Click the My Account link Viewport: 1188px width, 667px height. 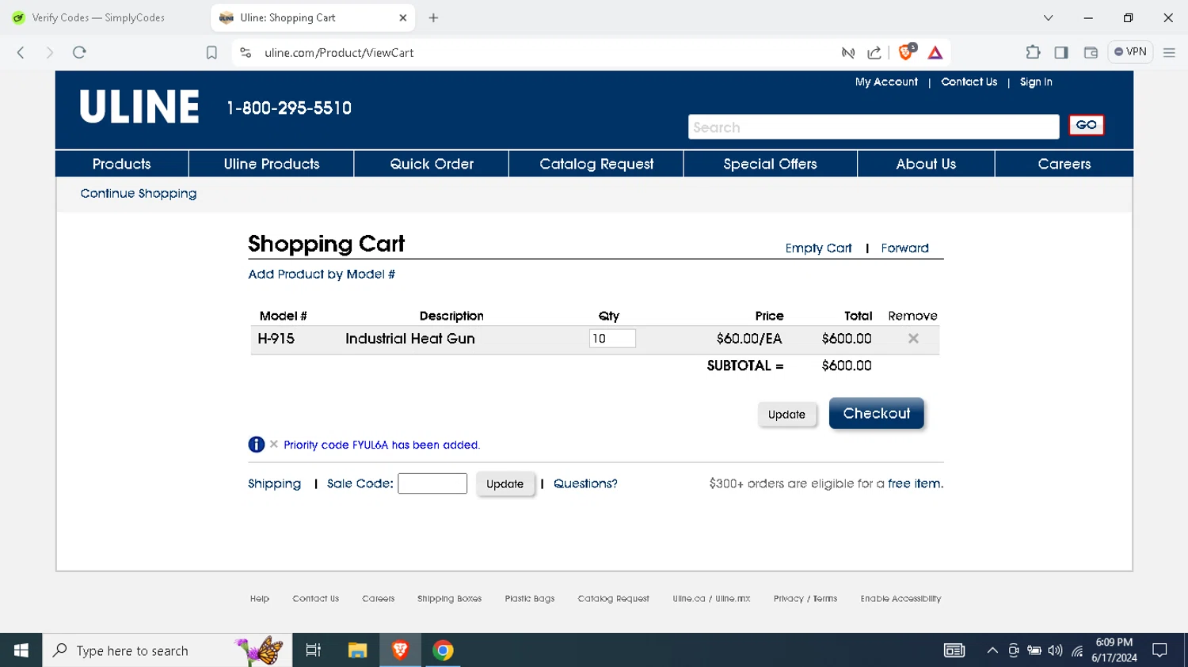tap(886, 81)
